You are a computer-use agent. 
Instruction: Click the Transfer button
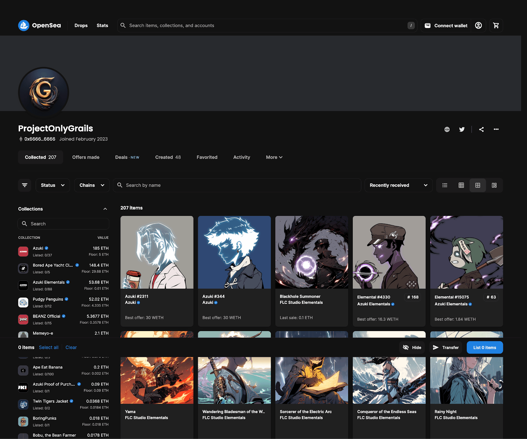[446, 348]
